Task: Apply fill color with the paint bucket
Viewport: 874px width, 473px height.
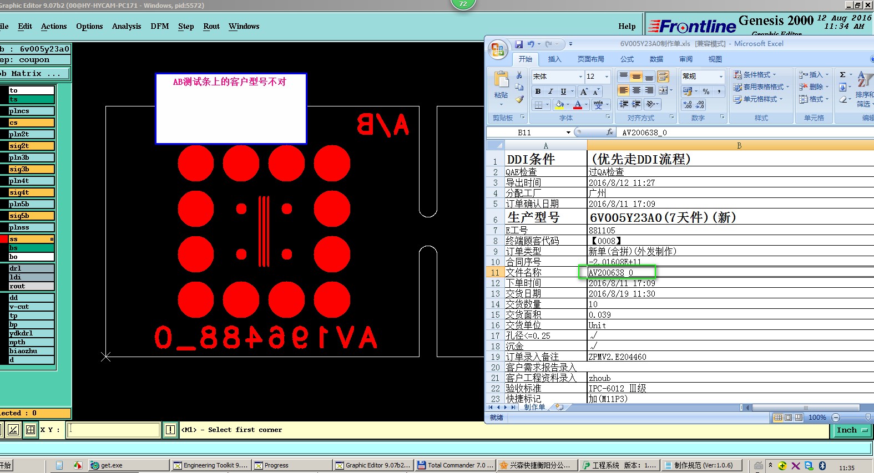Action: point(559,104)
